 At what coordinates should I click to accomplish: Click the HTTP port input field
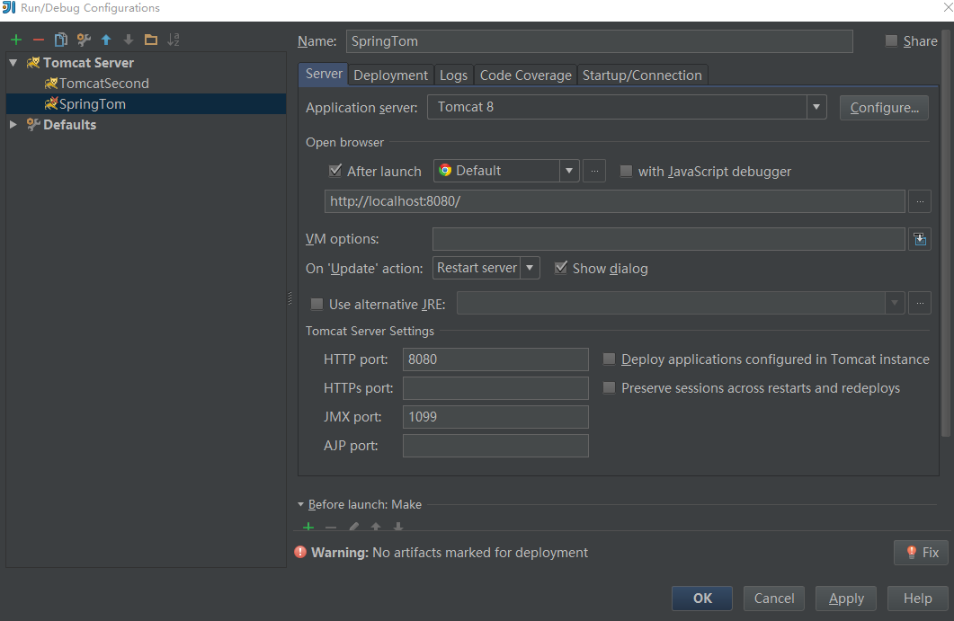495,359
